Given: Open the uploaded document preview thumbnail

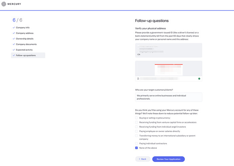Looking at the screenshot, I should [x=169, y=68].
